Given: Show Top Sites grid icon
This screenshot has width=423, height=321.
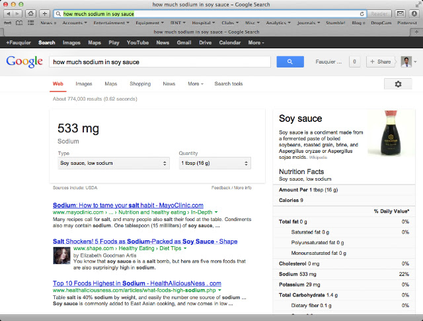Looking at the screenshot, I should (31, 23).
